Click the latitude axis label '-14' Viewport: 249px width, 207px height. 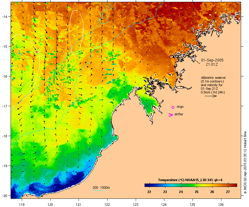4,16
